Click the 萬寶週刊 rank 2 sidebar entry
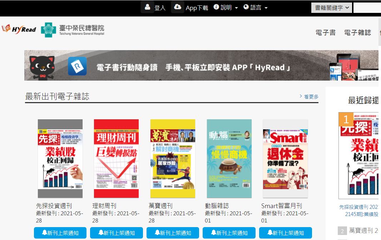 364,230
